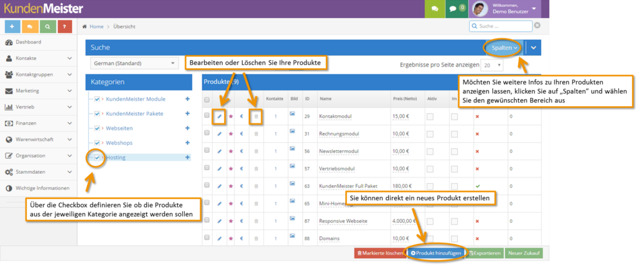Open the Finanzen sidebar menu
This screenshot has width=637, height=265.
point(39,123)
